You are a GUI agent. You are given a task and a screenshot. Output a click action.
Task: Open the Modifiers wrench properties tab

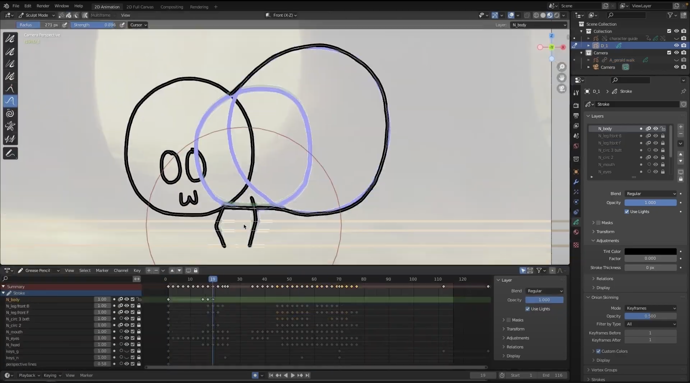576,182
